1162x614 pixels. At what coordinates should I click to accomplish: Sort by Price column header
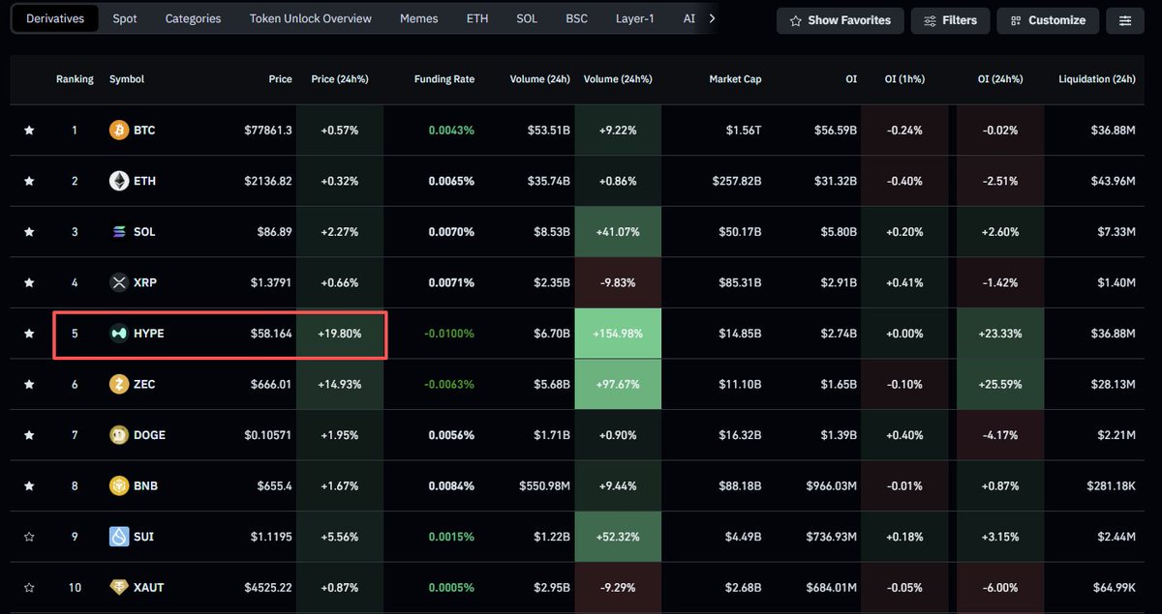[x=281, y=79]
